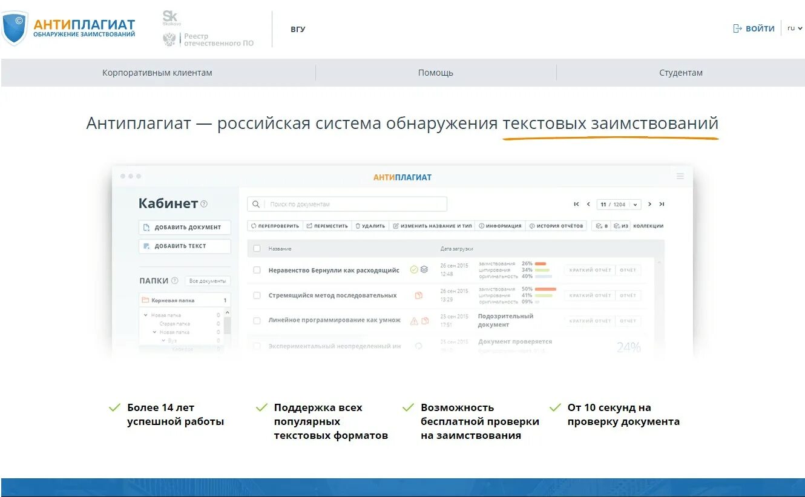This screenshot has width=805, height=497.
Task: Click the Антиплагиат shield logo
Action: 15,28
